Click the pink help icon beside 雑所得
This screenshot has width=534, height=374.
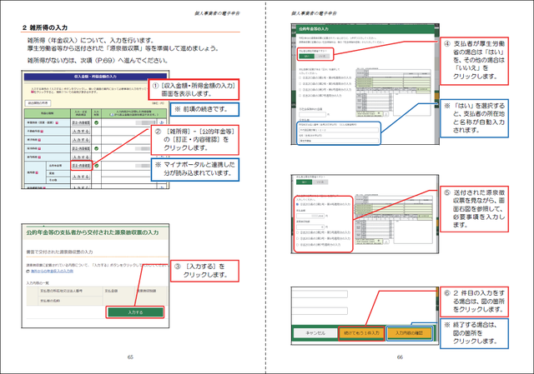[x=37, y=172]
